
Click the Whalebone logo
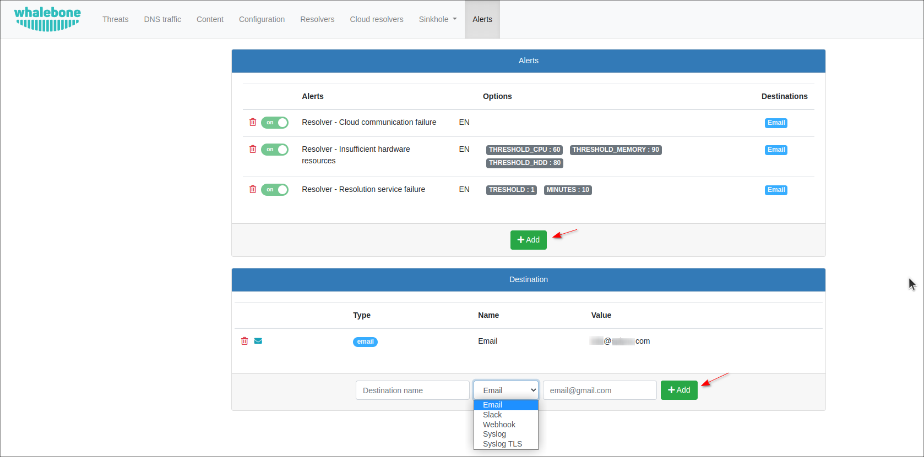pyautogui.click(x=47, y=19)
